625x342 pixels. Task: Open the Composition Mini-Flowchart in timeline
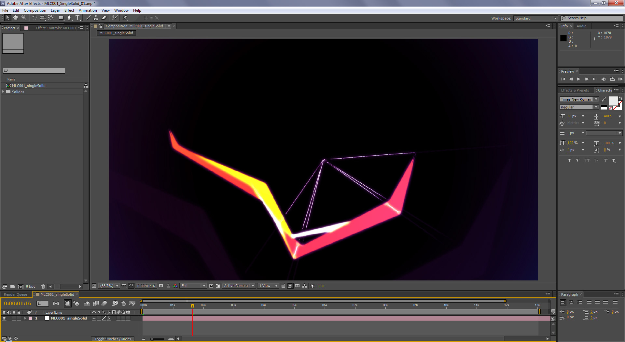click(56, 303)
